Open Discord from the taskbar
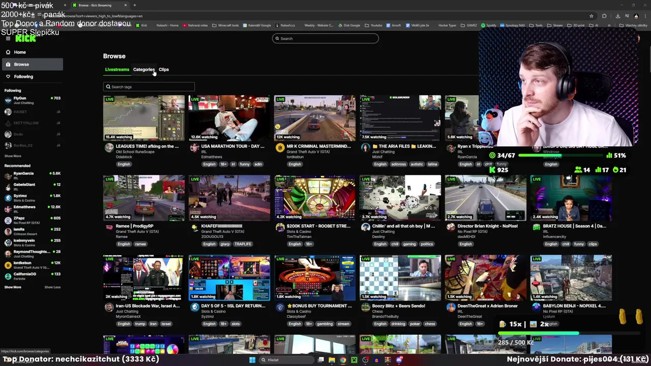 (399, 360)
